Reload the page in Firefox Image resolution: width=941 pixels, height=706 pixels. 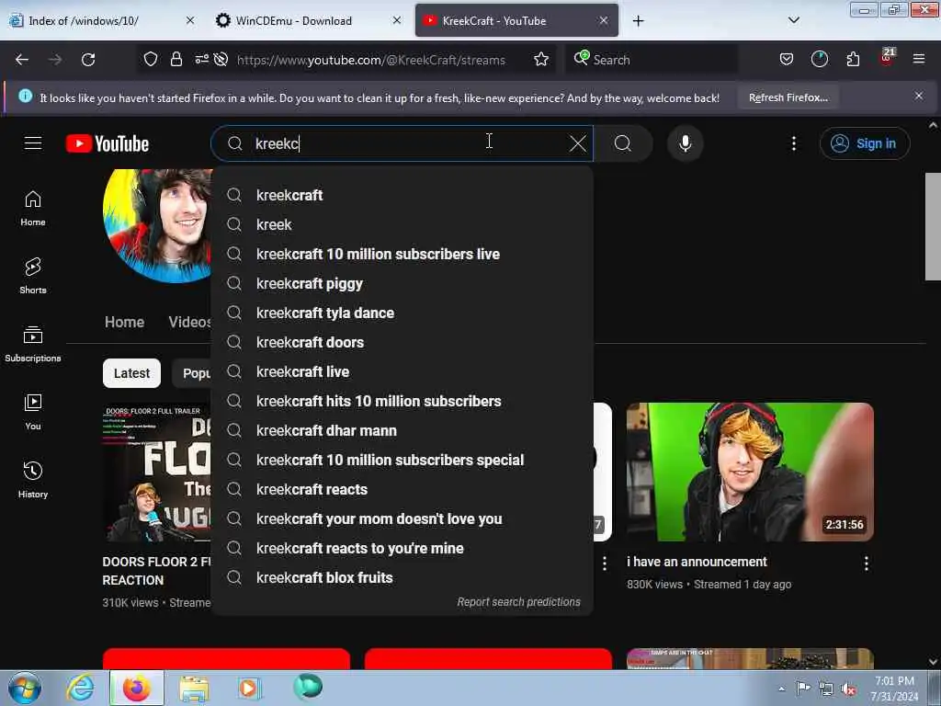tap(88, 60)
